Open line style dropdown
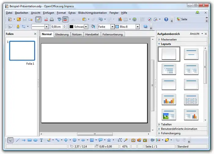214x154 pixels. coord(46,27)
